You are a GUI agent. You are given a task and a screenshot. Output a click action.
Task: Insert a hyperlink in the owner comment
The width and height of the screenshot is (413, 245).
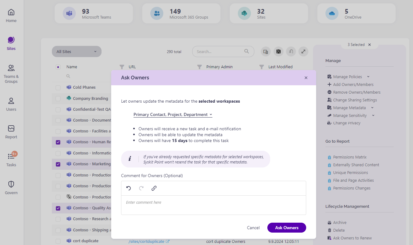[x=154, y=188]
